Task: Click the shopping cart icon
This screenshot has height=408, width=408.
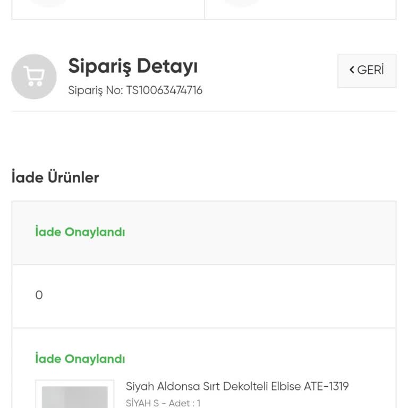Action: (x=34, y=76)
